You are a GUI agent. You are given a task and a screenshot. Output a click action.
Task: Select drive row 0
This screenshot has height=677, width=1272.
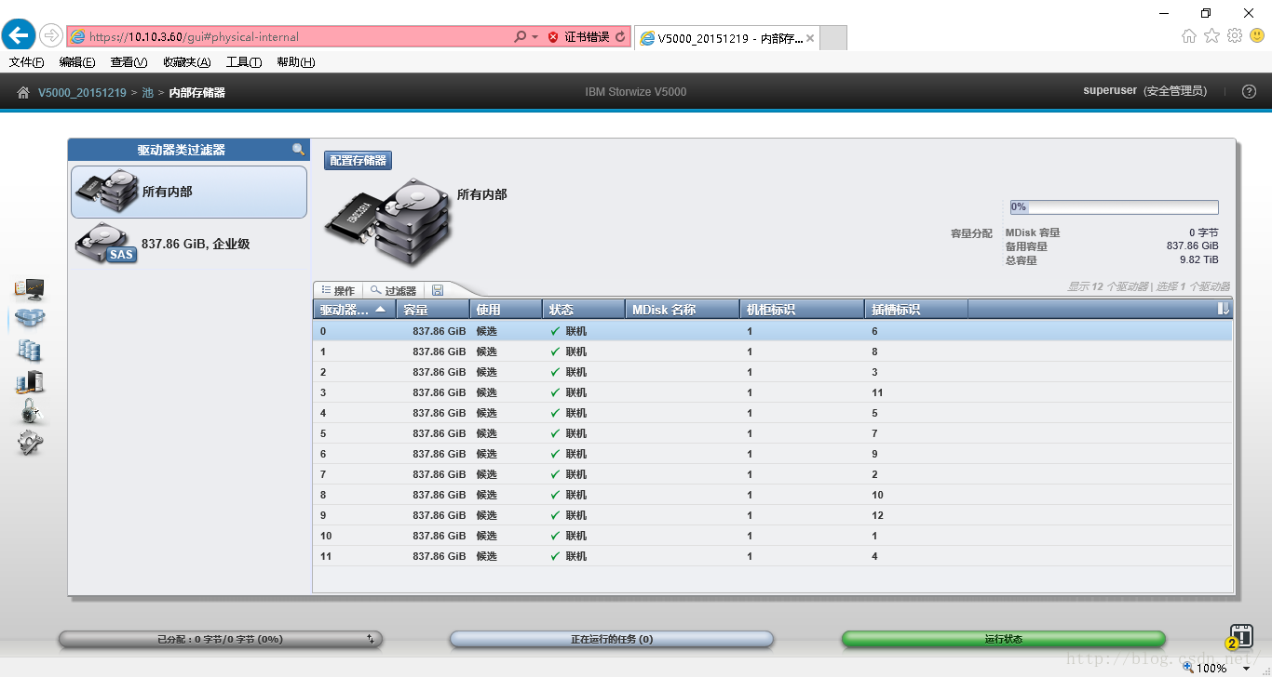tap(772, 331)
